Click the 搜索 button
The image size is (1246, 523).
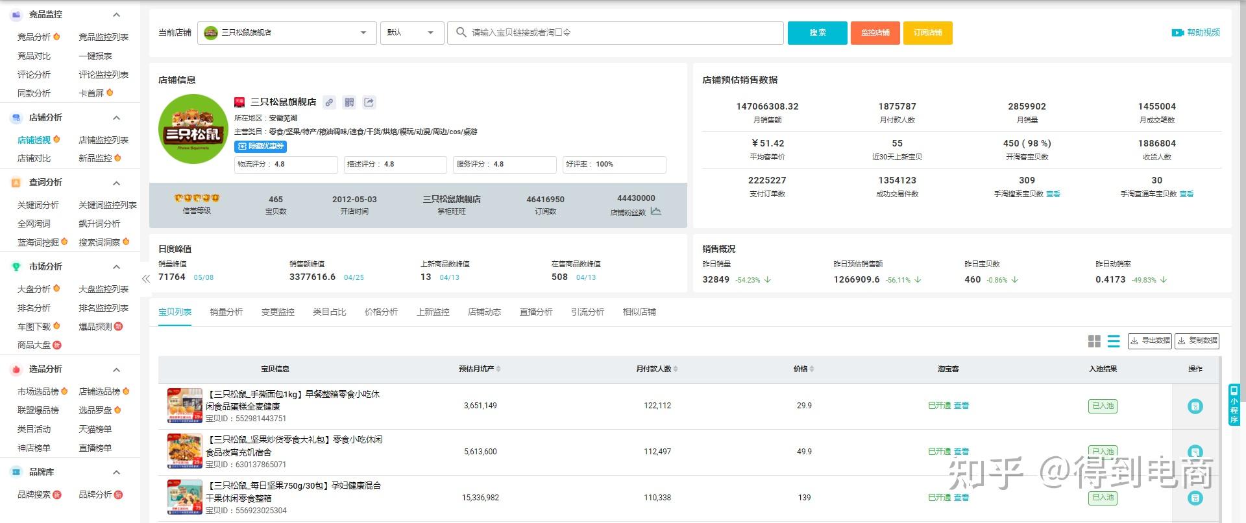818,32
